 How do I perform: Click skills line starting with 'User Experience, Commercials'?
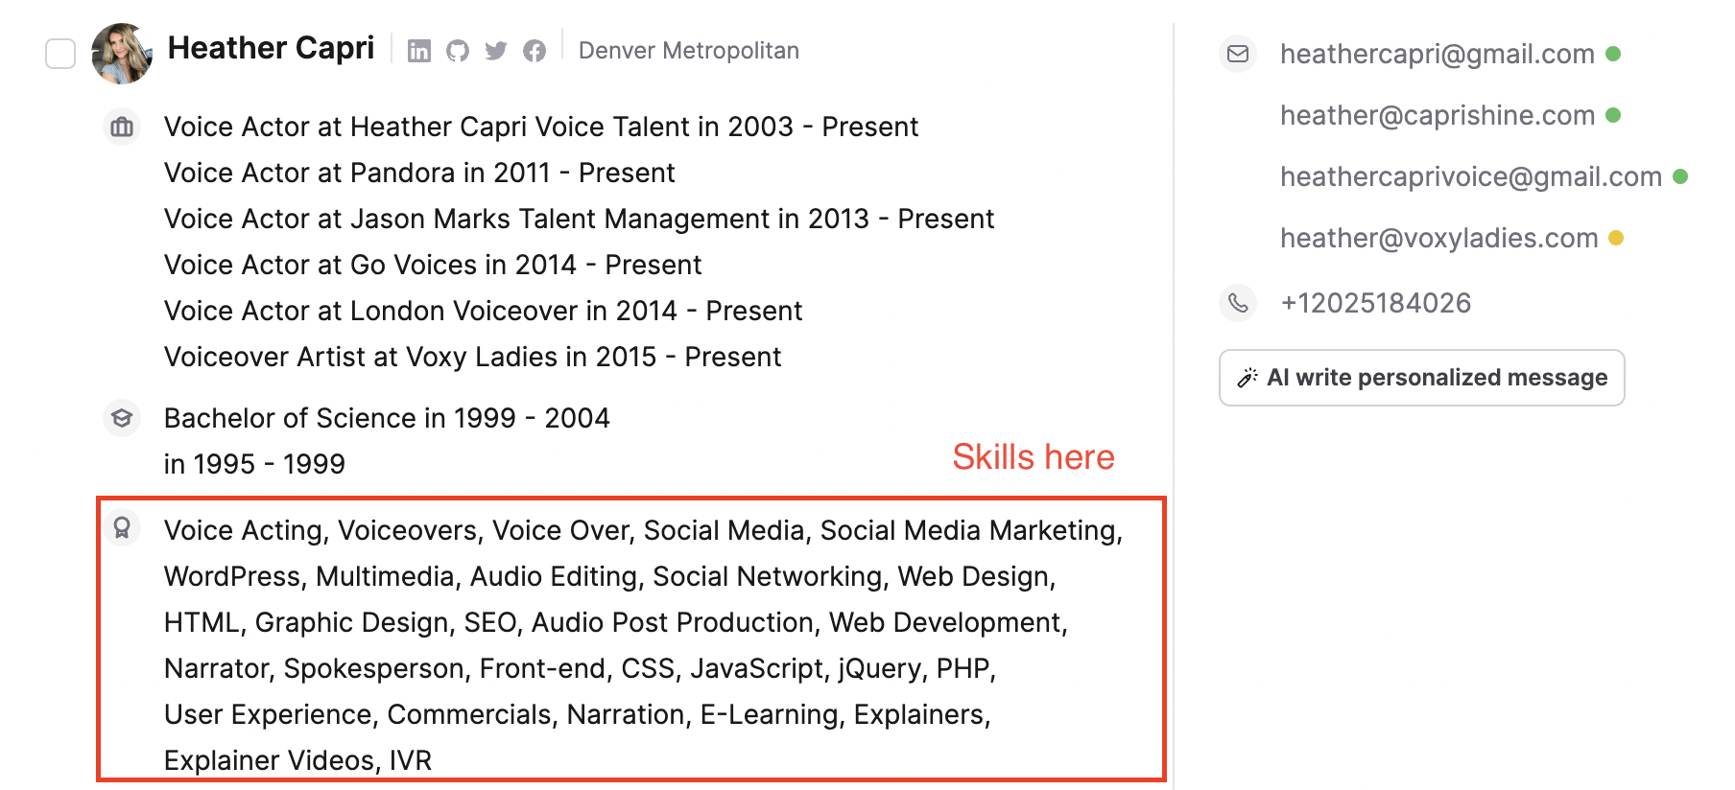tap(577, 714)
